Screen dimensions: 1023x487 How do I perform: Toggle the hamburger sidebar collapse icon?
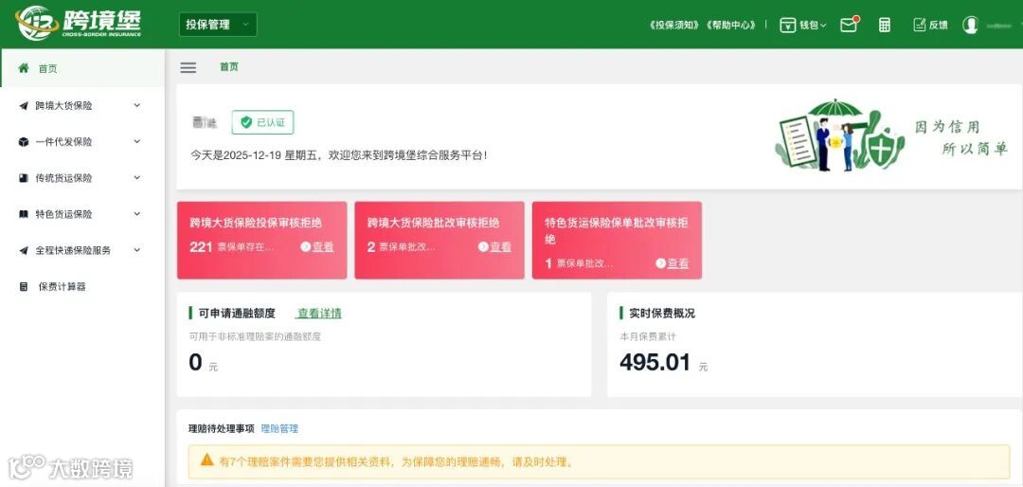pyautogui.click(x=188, y=67)
